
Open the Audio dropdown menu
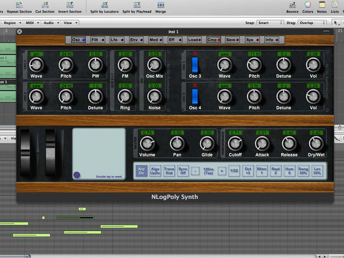[x=51, y=23]
